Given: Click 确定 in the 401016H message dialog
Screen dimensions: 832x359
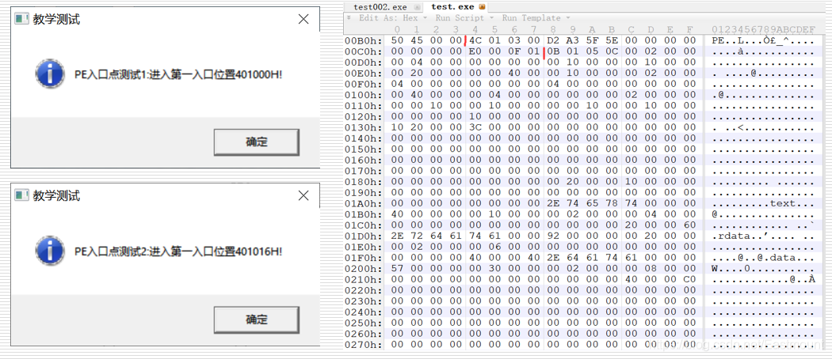Looking at the screenshot, I should pyautogui.click(x=256, y=319).
